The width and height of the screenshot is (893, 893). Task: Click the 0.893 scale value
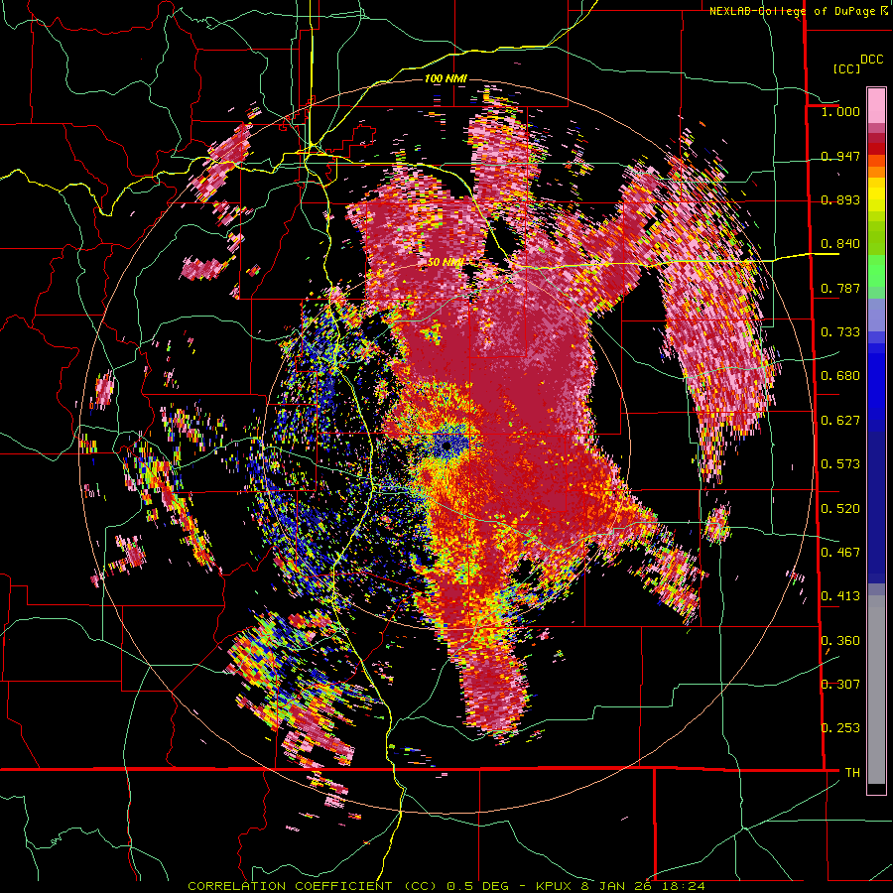pos(840,199)
